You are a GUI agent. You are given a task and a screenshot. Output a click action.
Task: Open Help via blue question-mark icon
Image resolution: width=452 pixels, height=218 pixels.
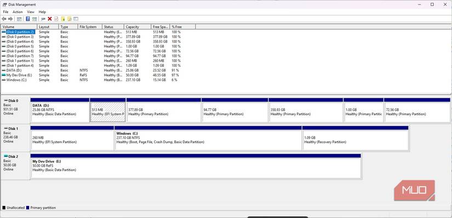28,19
